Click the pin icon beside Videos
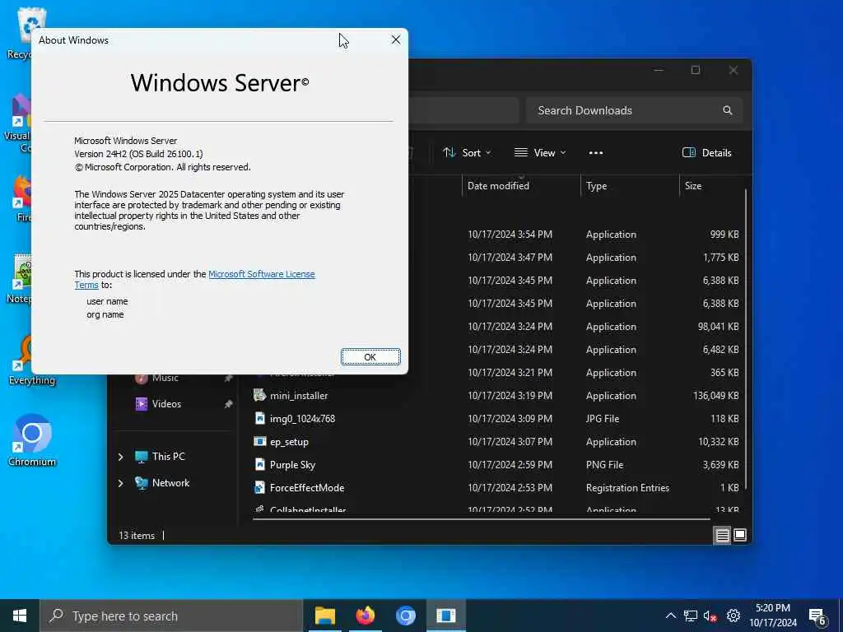The height and width of the screenshot is (632, 843). pyautogui.click(x=229, y=404)
